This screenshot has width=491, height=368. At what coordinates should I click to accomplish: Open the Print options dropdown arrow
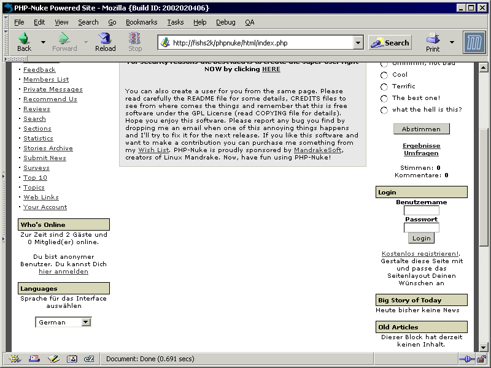tap(452, 42)
